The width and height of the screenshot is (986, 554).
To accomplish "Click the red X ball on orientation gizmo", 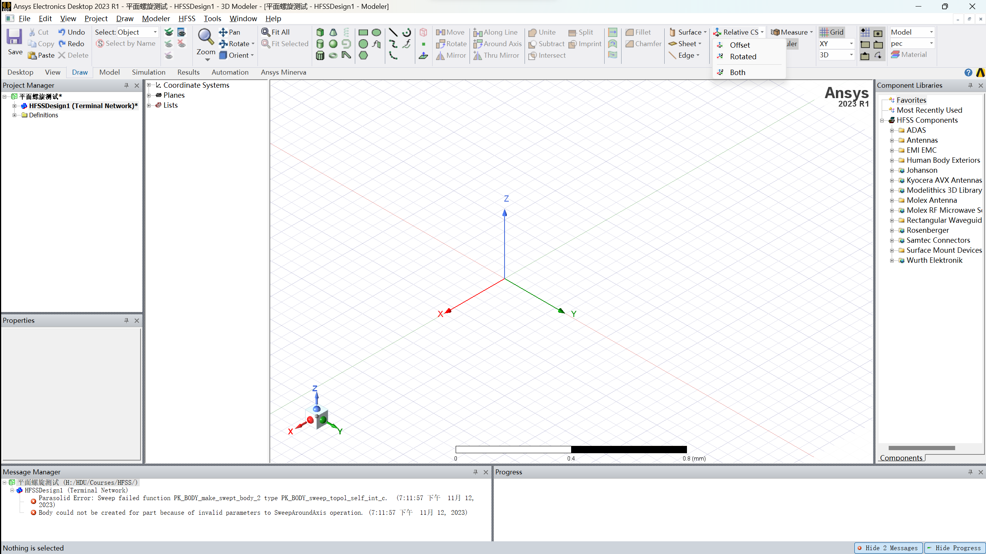I will click(x=310, y=420).
